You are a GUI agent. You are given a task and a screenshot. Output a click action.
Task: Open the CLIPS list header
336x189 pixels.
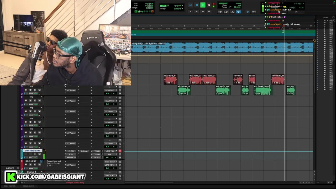[x=326, y=18]
